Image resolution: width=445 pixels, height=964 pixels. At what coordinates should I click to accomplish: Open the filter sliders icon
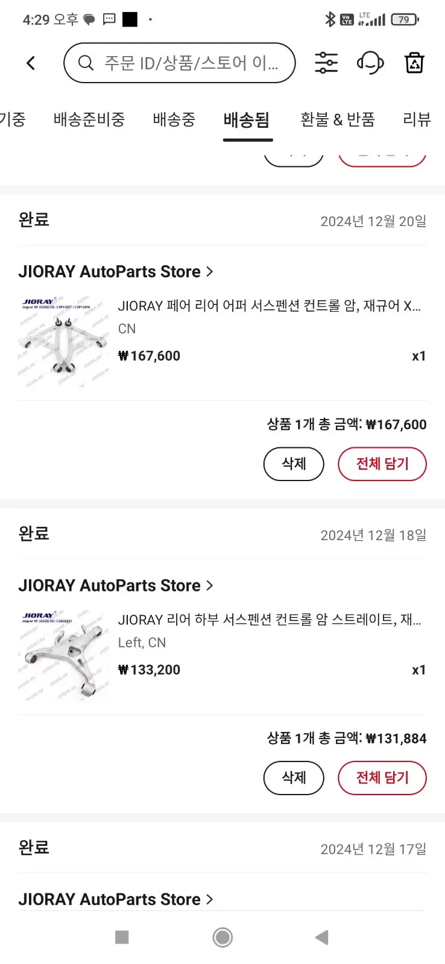(x=326, y=63)
